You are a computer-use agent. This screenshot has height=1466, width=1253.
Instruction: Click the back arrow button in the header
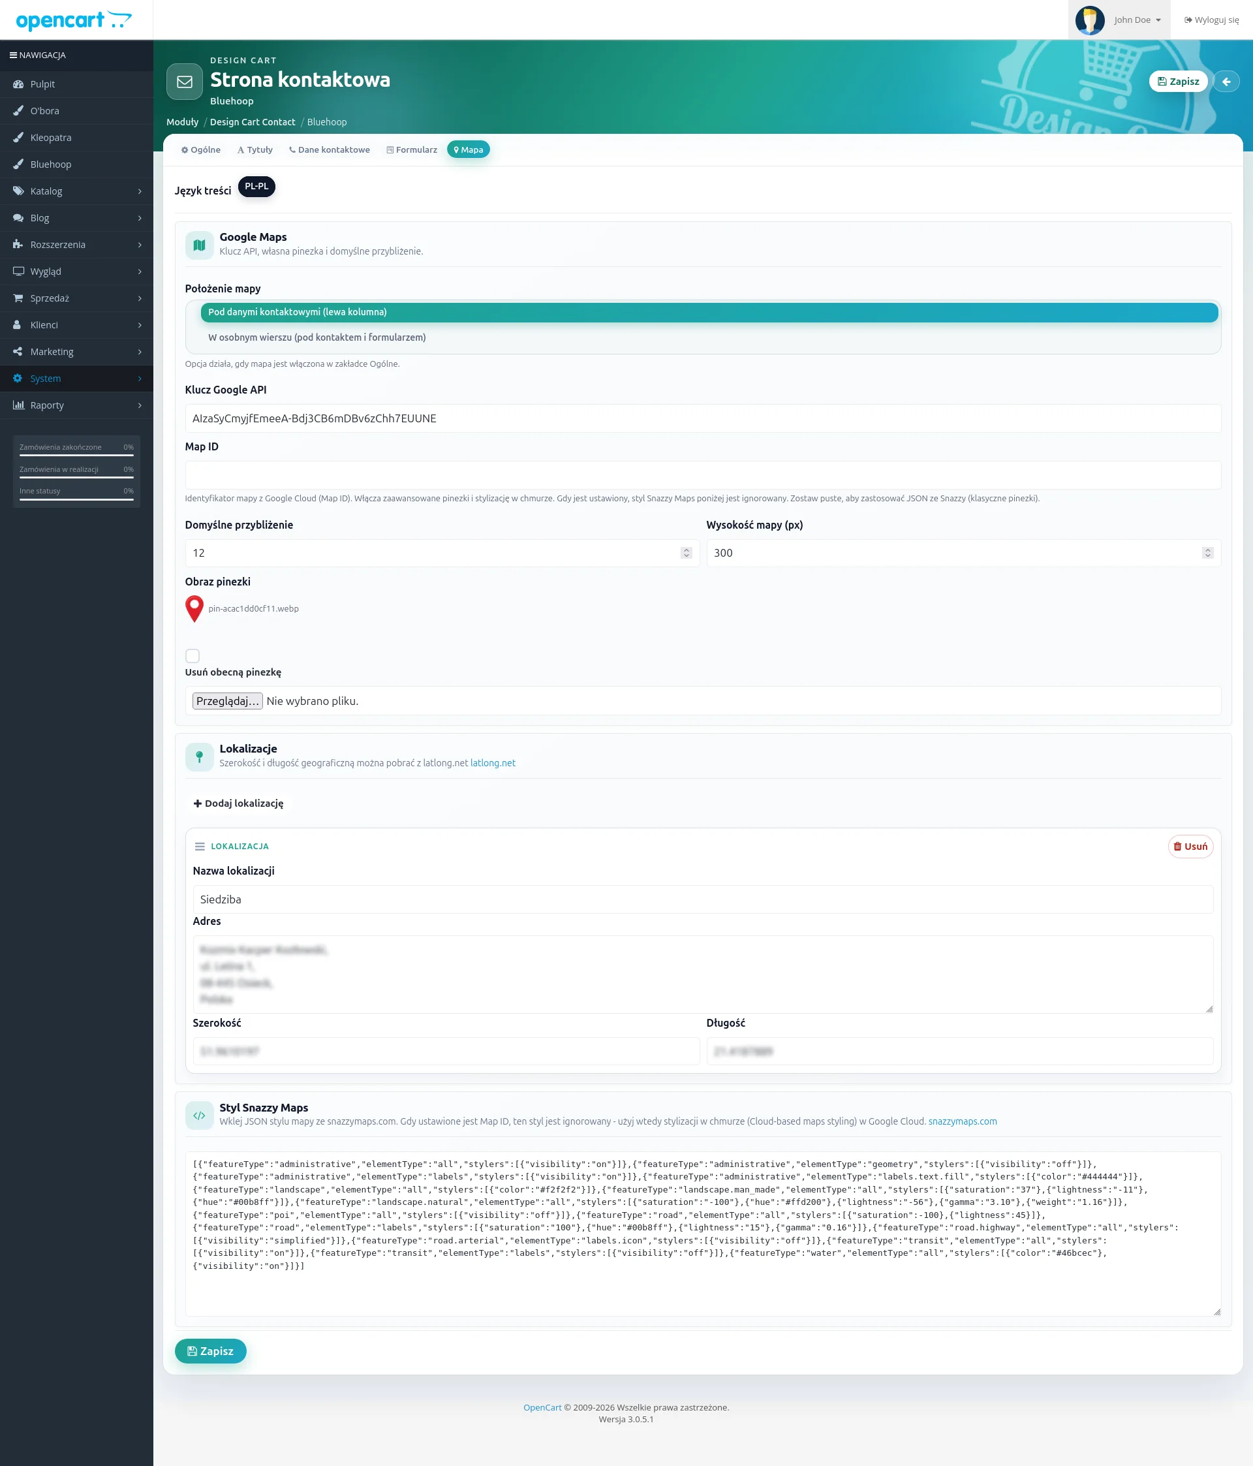[1226, 82]
